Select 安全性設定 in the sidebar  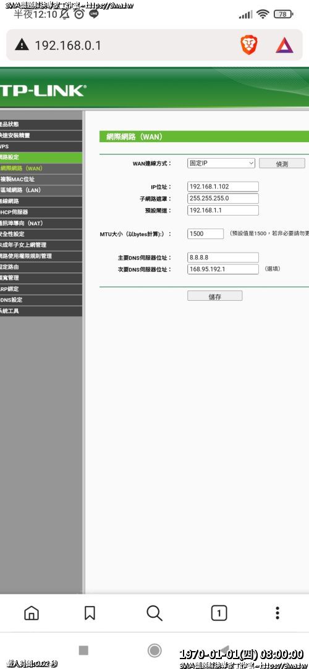(x=41, y=234)
